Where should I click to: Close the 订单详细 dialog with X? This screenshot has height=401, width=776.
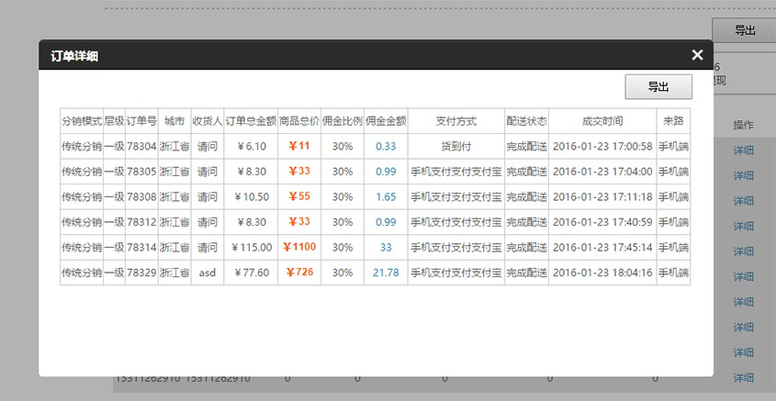click(x=697, y=55)
